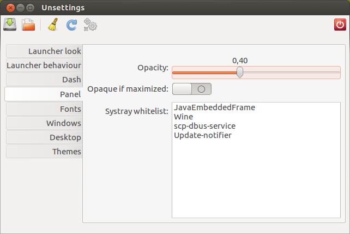This screenshot has height=234, width=350.
Task: Select the Panel tab
Action: pos(44,94)
